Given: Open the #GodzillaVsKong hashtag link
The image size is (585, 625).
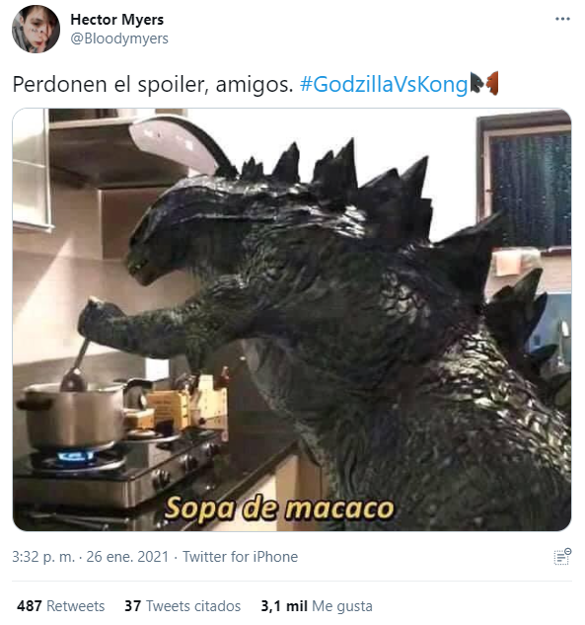Looking at the screenshot, I should 384,85.
